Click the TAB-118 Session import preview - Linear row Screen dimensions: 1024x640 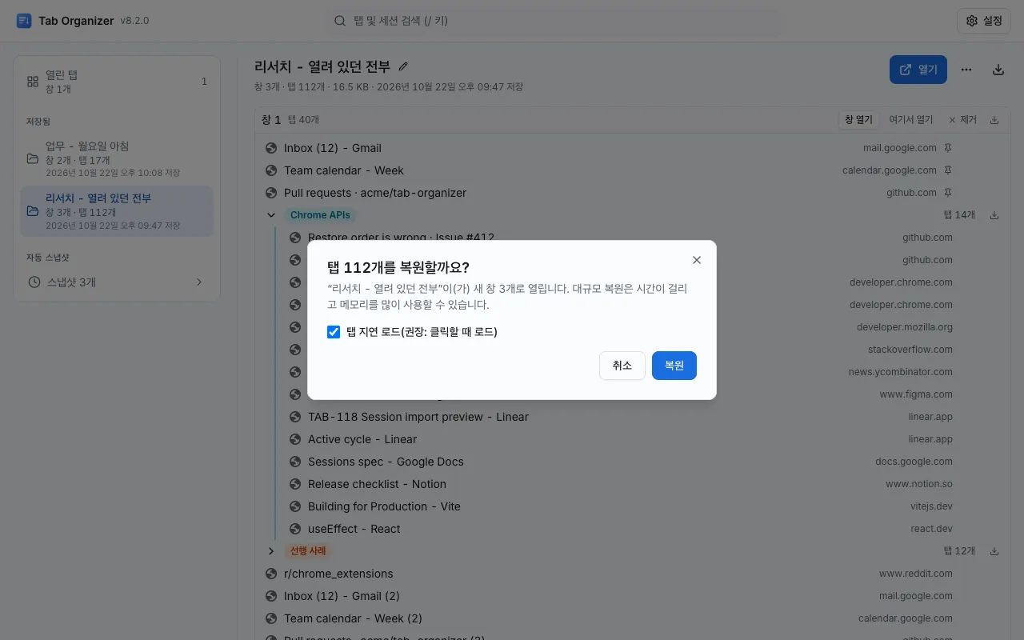(644, 417)
